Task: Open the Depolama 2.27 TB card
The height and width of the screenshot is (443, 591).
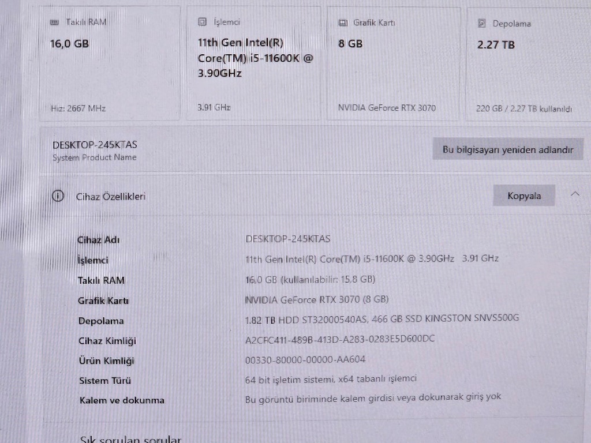Action: pyautogui.click(x=529, y=64)
